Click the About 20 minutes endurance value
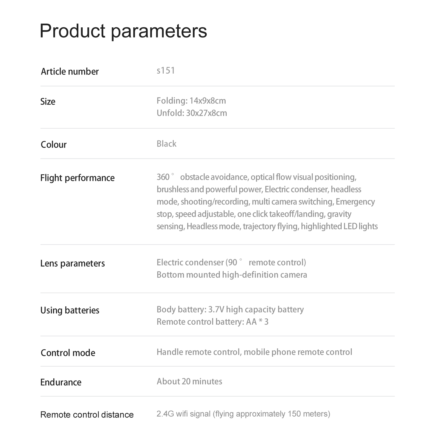The height and width of the screenshot is (438, 438). pos(189,381)
